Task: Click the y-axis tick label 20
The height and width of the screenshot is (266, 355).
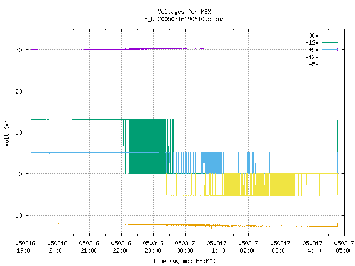Action: point(18,91)
